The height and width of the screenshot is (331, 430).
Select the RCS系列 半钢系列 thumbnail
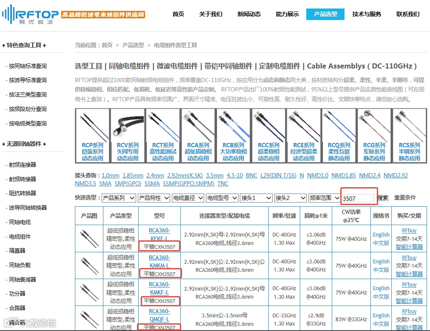click(410, 136)
